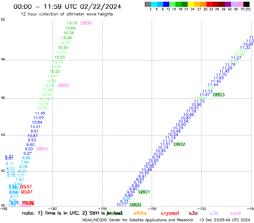The width and height of the screenshot is (254, 223).
Task: Click the orange altika satellite label
Action: click(x=140, y=213)
